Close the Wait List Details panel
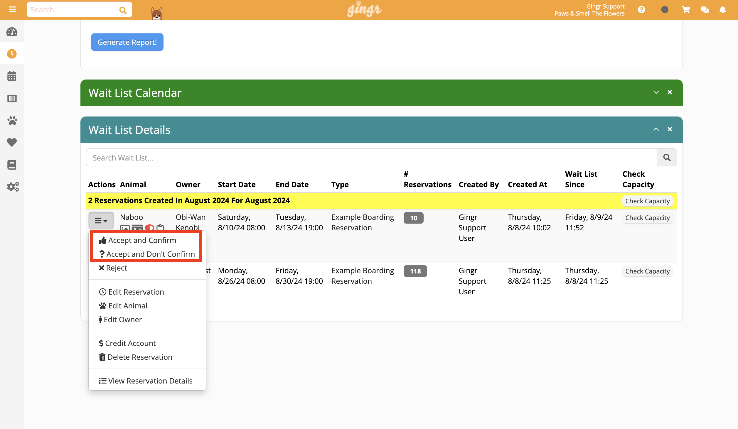 (670, 129)
